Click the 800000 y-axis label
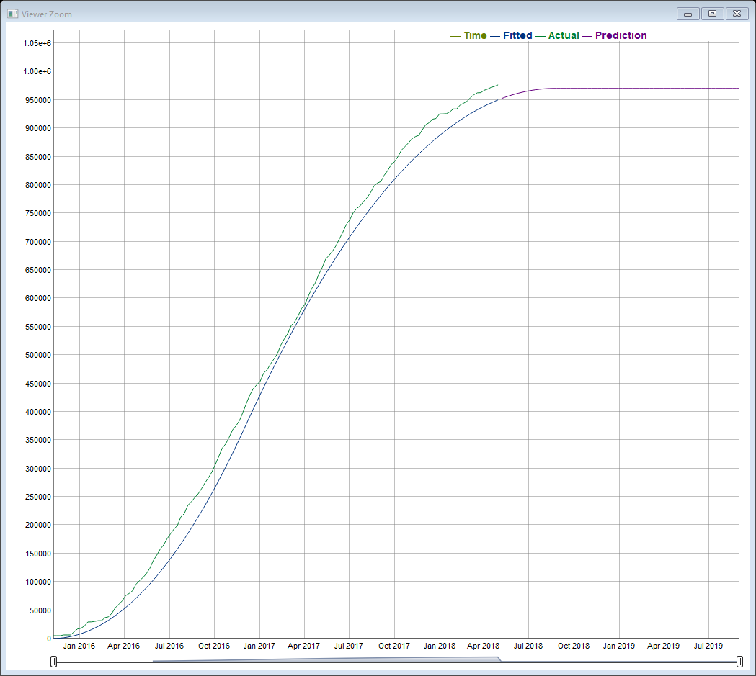This screenshot has width=756, height=676. [x=38, y=185]
